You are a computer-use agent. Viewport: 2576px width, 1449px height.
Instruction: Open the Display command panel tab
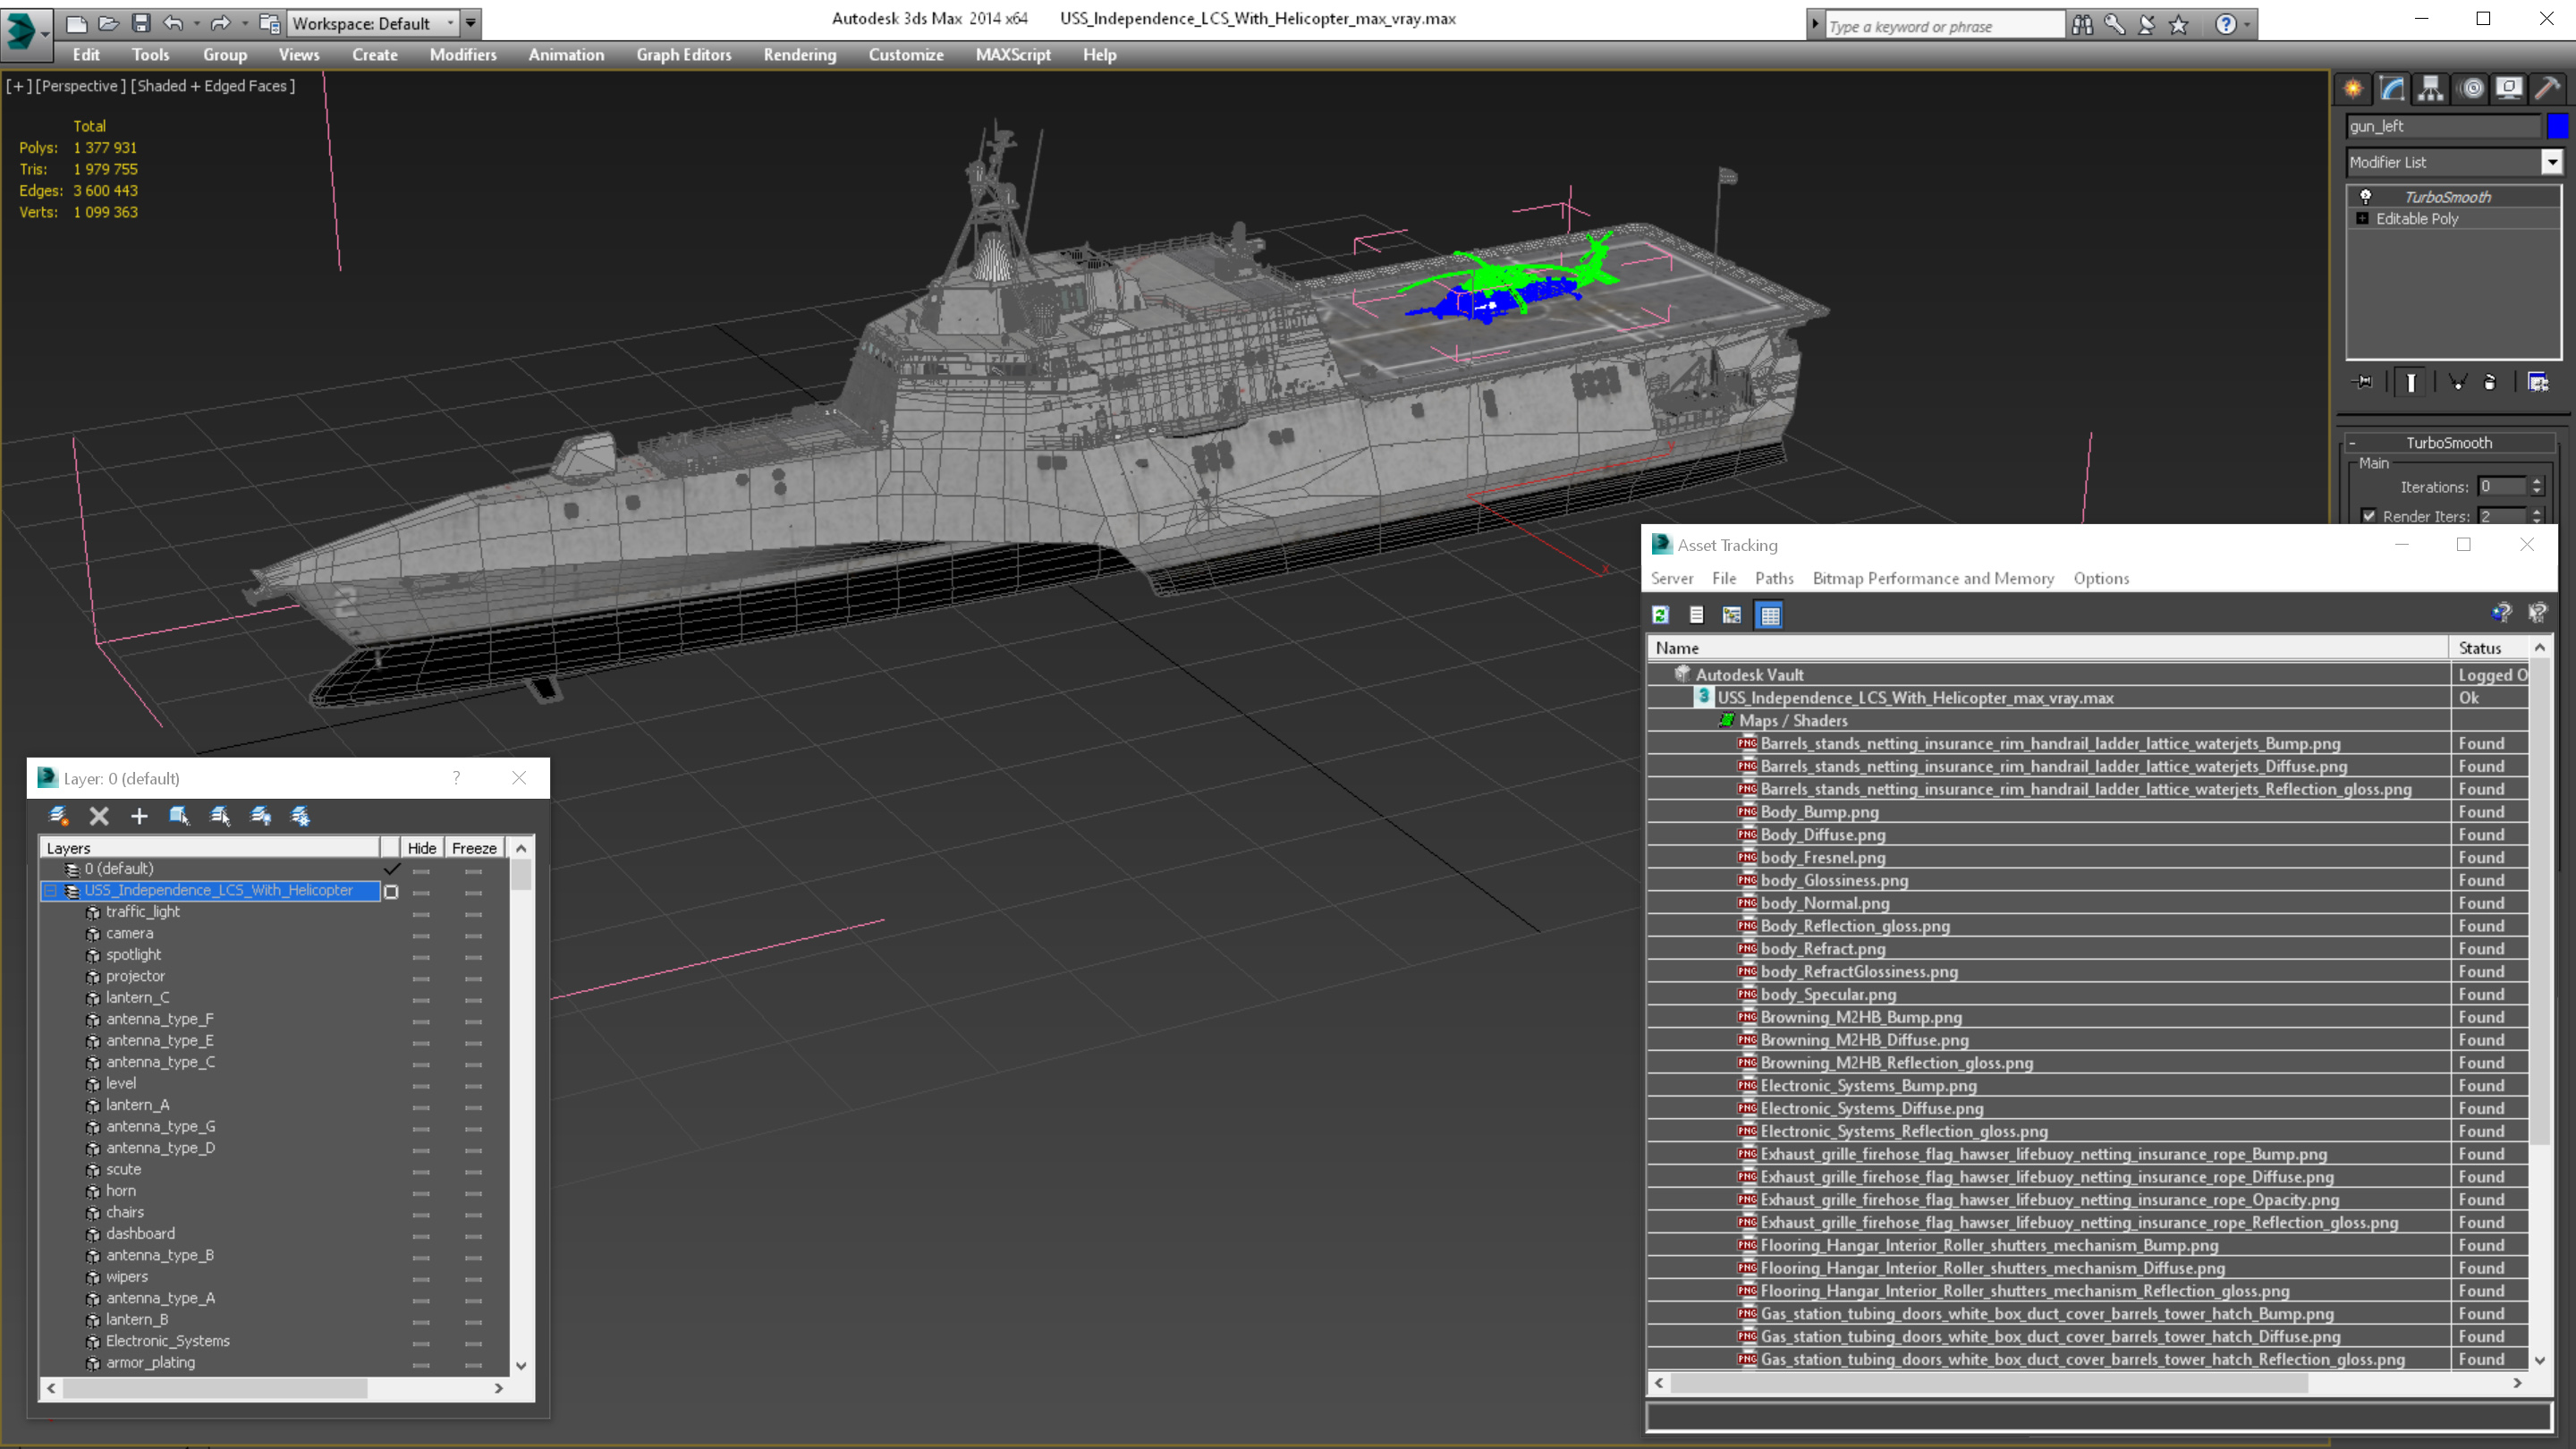click(x=2509, y=89)
